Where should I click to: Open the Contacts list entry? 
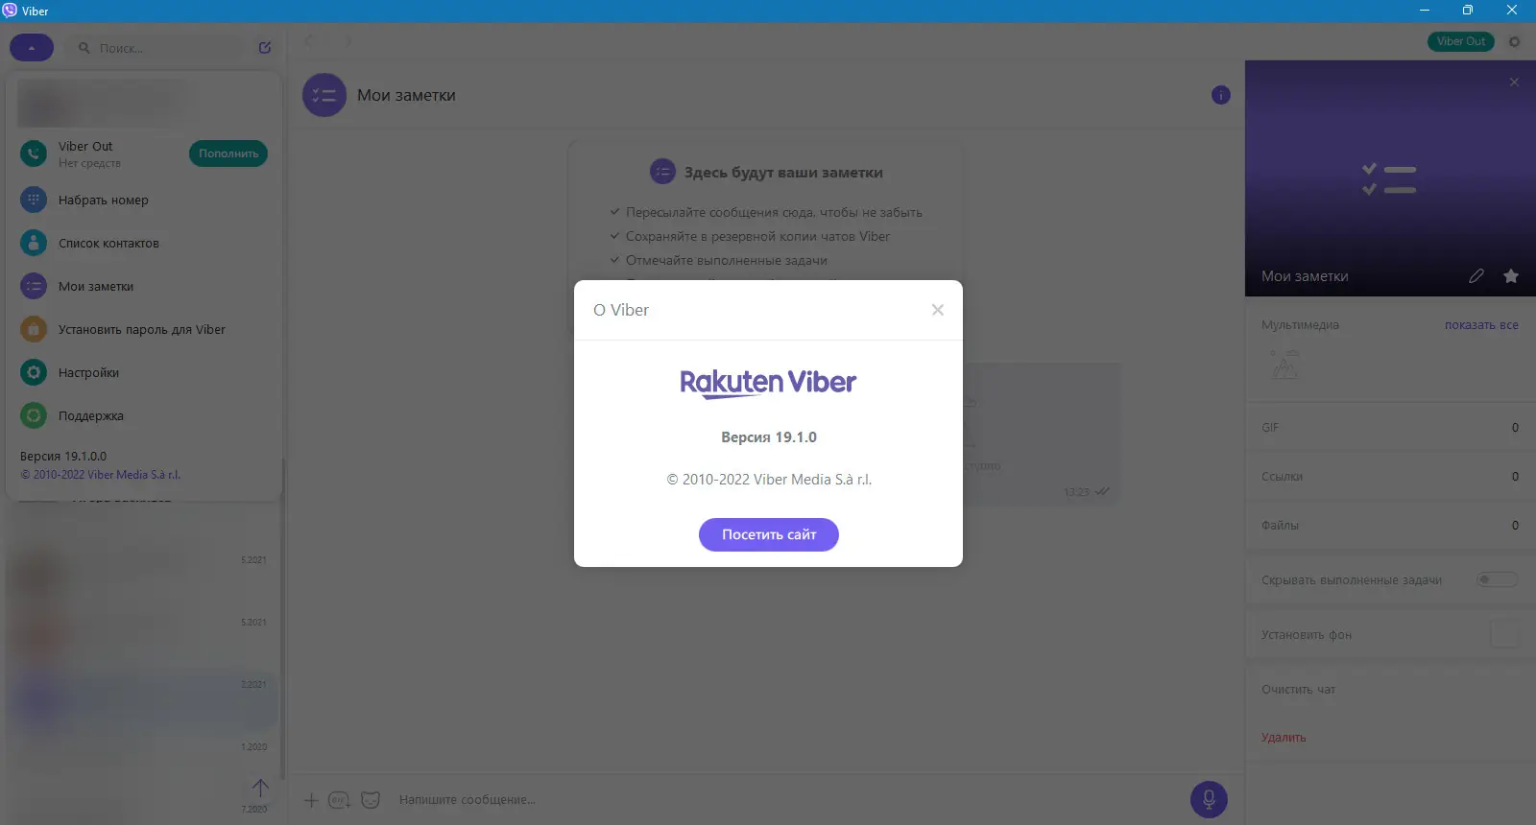(x=108, y=243)
